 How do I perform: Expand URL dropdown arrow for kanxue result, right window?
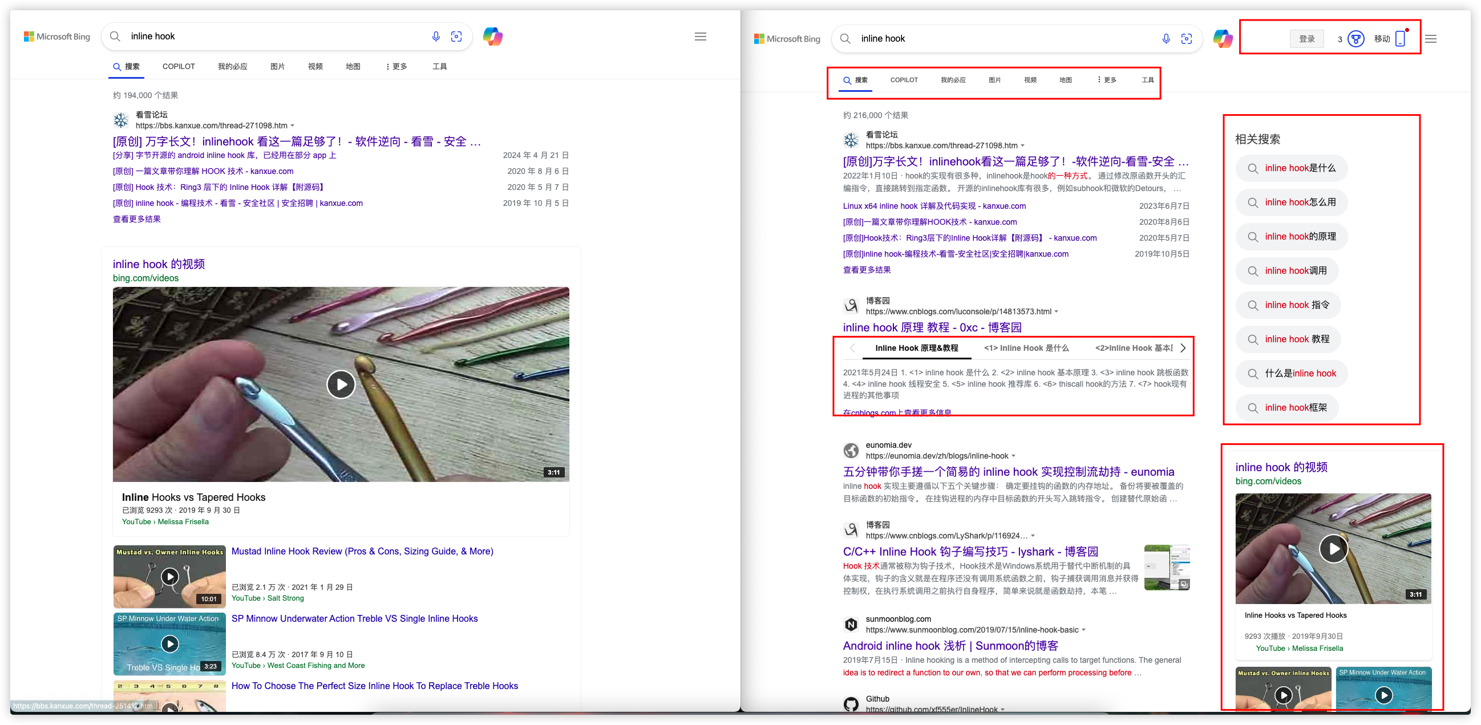click(x=1022, y=145)
